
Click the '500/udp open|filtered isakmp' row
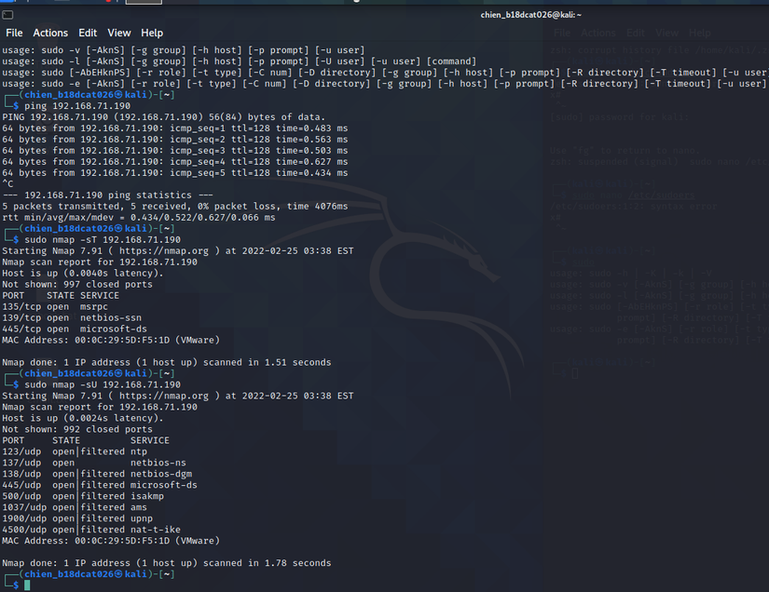point(83,496)
